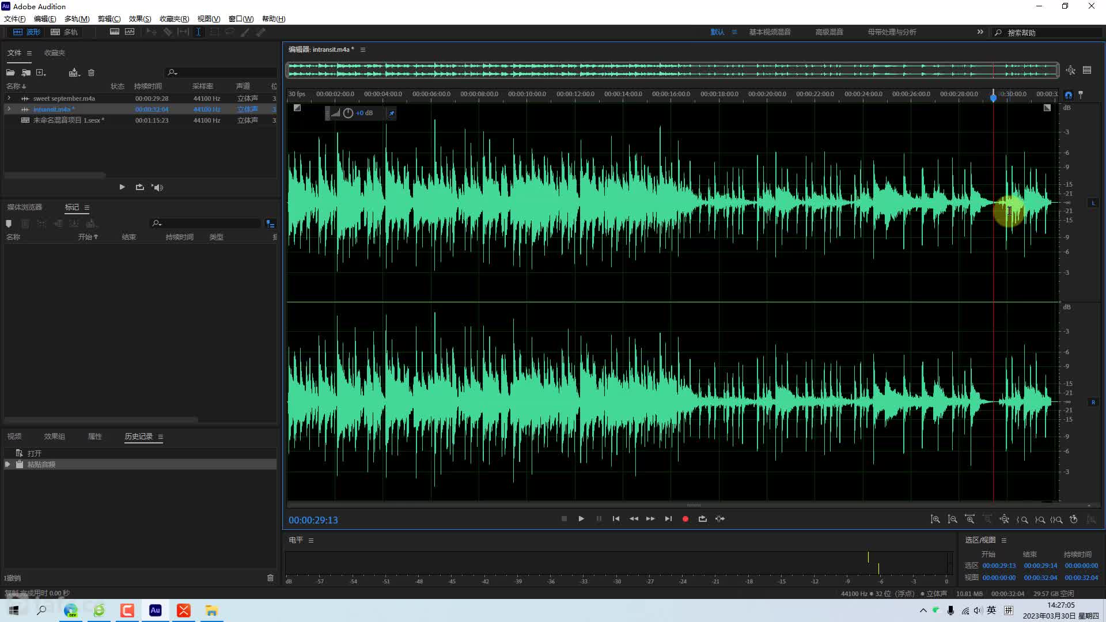
Task: Click the red Record button
Action: [685, 519]
